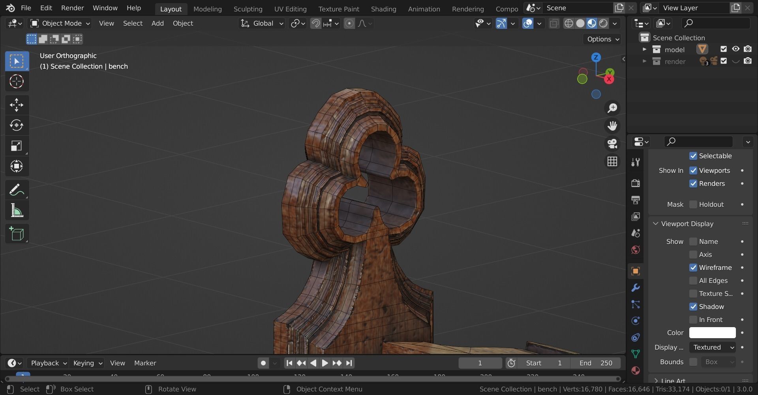This screenshot has width=758, height=395.
Task: Select the Scale tool
Action: pos(17,146)
